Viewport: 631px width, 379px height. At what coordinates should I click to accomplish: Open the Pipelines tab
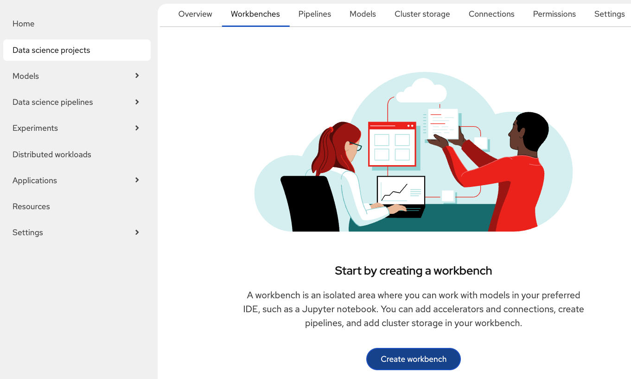315,14
